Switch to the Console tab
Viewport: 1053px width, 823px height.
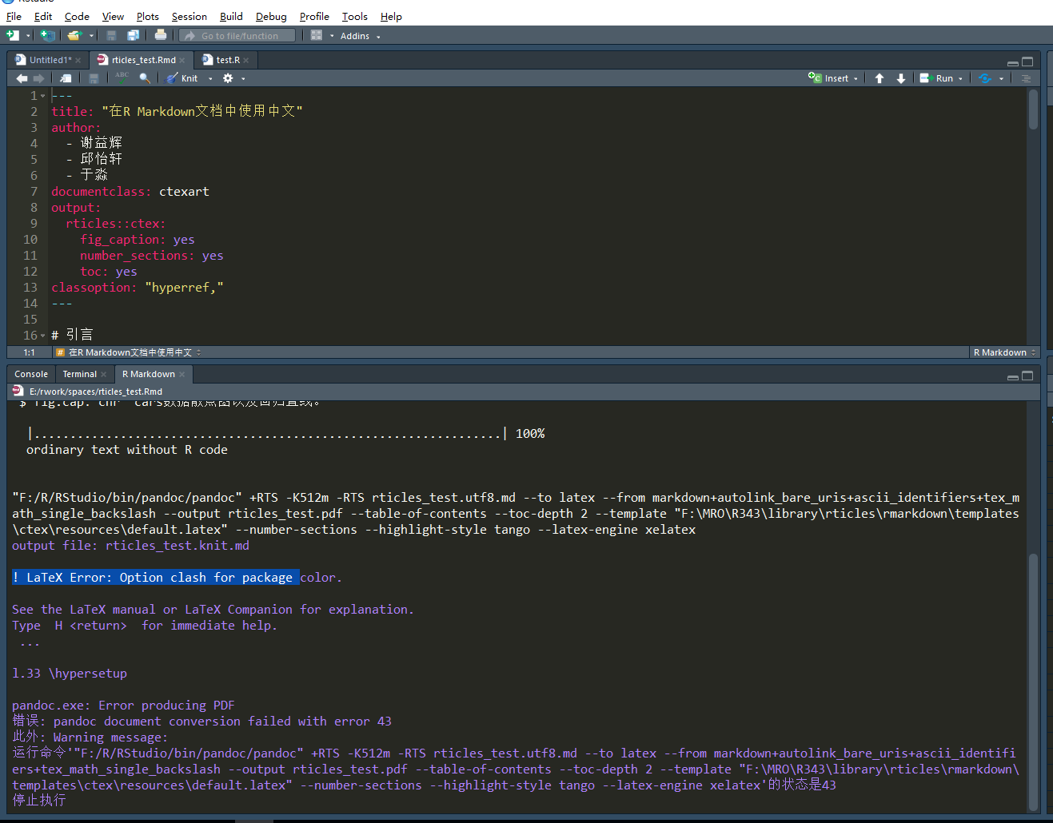pos(31,374)
